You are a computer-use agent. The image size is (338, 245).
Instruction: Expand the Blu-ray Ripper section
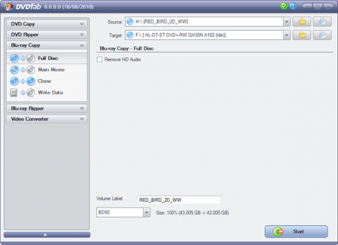[x=47, y=108]
